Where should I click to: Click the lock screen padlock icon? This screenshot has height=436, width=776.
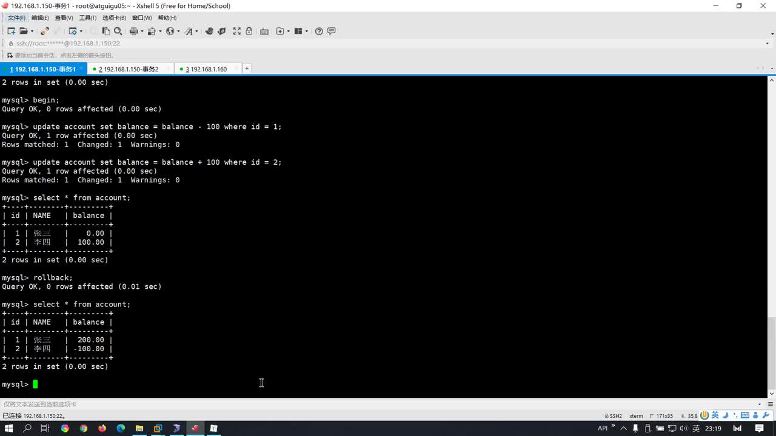coord(249,31)
